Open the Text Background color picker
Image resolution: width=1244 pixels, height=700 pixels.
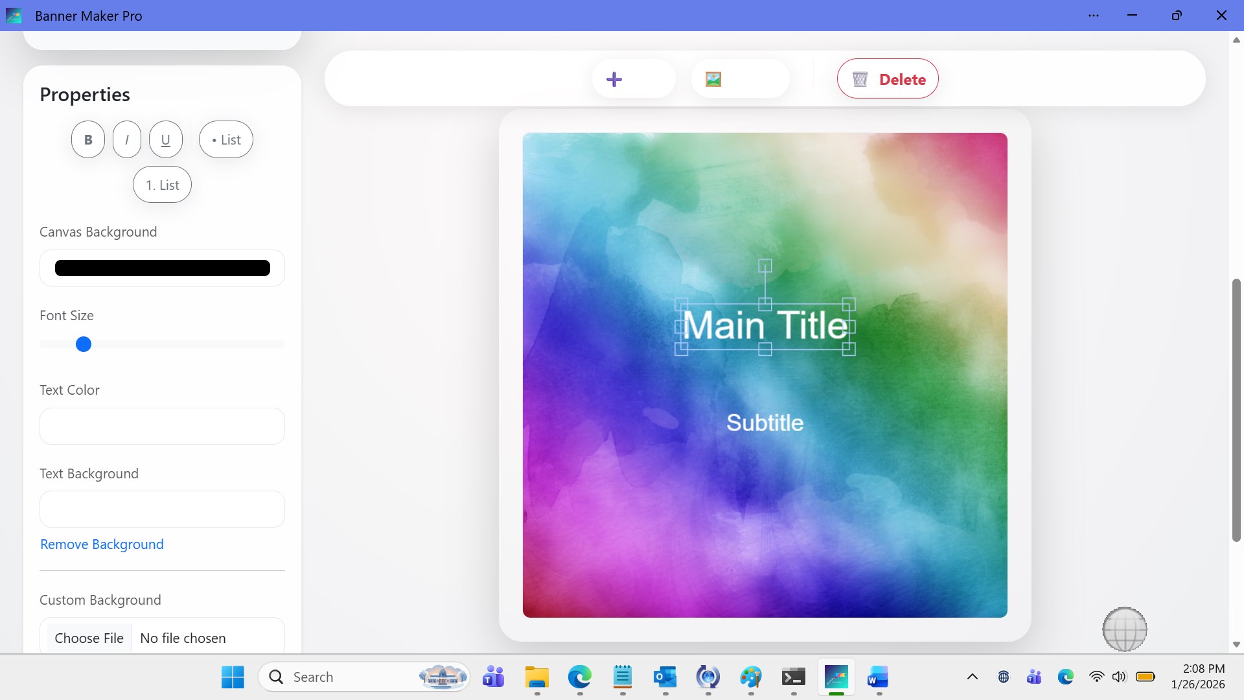[x=162, y=509]
